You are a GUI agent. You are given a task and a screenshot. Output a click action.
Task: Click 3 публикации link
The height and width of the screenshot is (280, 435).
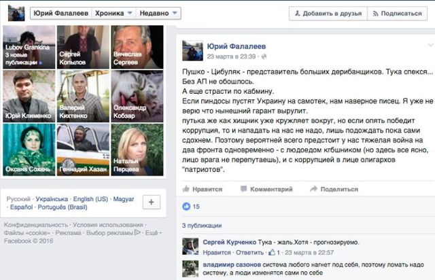coord(202,226)
